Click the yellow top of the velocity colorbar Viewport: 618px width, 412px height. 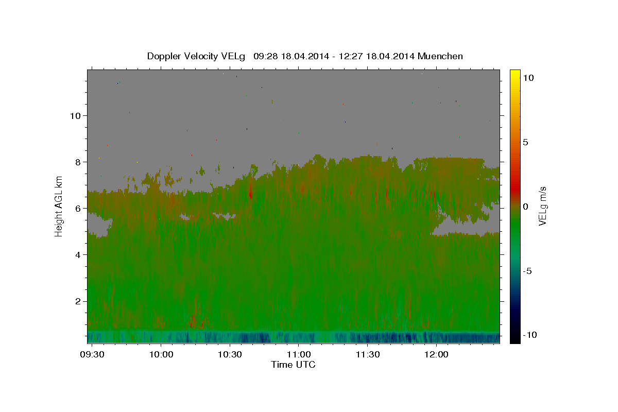click(515, 73)
